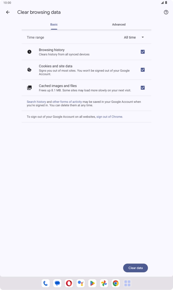Go back using the arrow icon

click(x=8, y=12)
